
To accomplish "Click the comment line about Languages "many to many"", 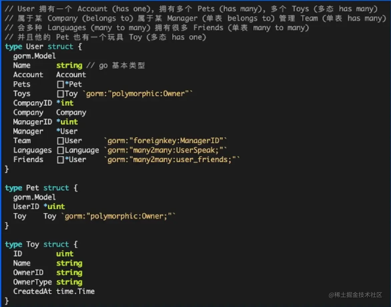I will coord(157,28).
